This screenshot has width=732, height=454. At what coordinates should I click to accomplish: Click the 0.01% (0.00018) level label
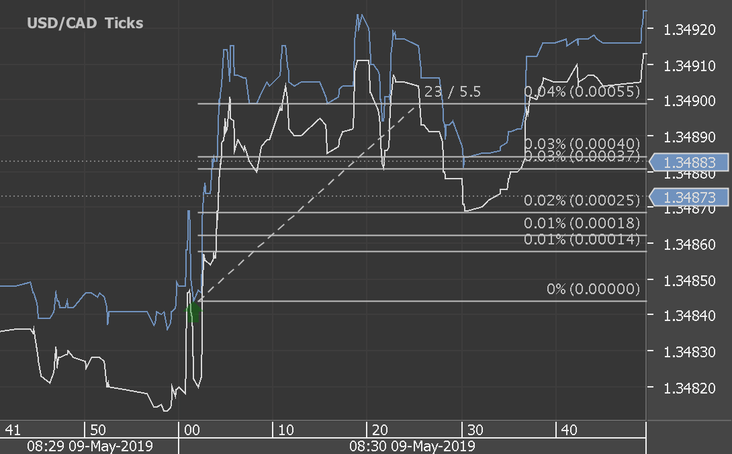[582, 223]
